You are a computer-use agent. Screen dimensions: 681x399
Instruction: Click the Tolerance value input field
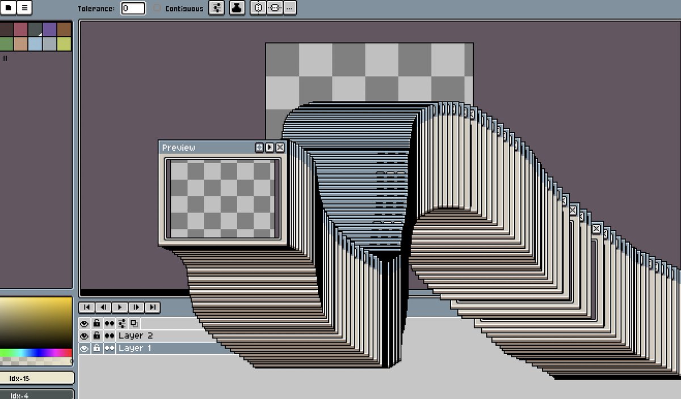tap(133, 8)
